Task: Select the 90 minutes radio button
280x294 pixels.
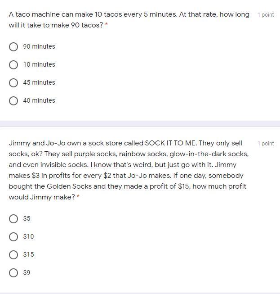Action: click(13, 47)
